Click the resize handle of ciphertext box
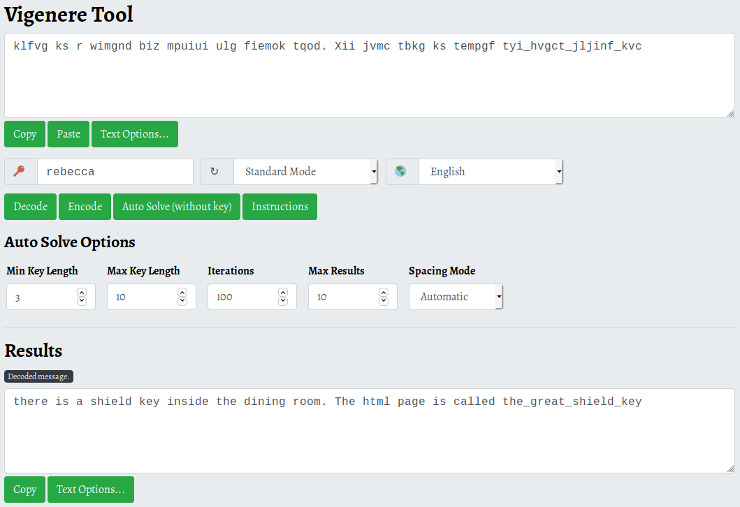The image size is (740, 507). (730, 113)
